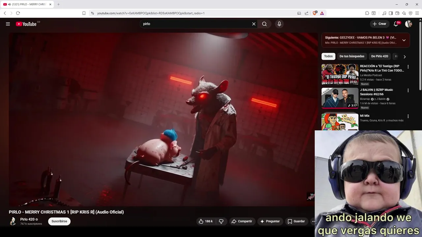
Task: Click the browser address bar URL
Action: (x=151, y=13)
